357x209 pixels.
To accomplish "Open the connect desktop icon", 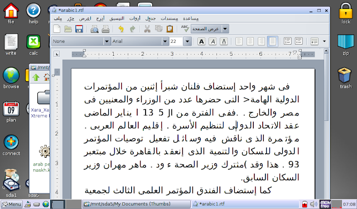I will coord(11,145).
